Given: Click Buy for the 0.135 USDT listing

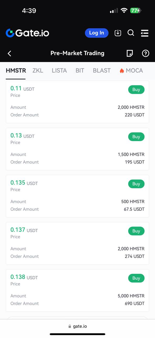Looking at the screenshot, I should coord(136,184).
